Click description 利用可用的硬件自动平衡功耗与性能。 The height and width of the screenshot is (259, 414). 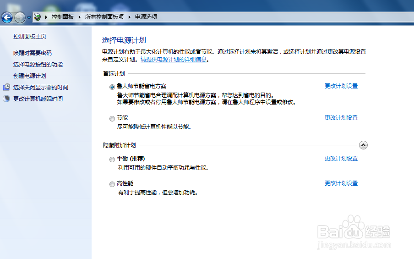[163, 168]
